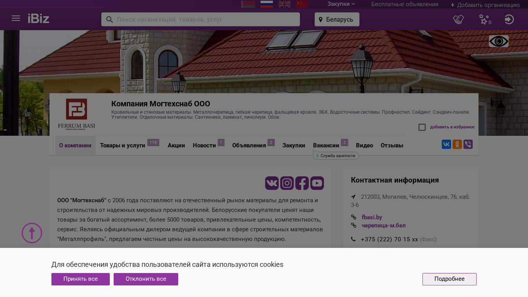This screenshot has width=528, height=297.
Task: Switch to Russian language flag
Action: pos(267,4)
